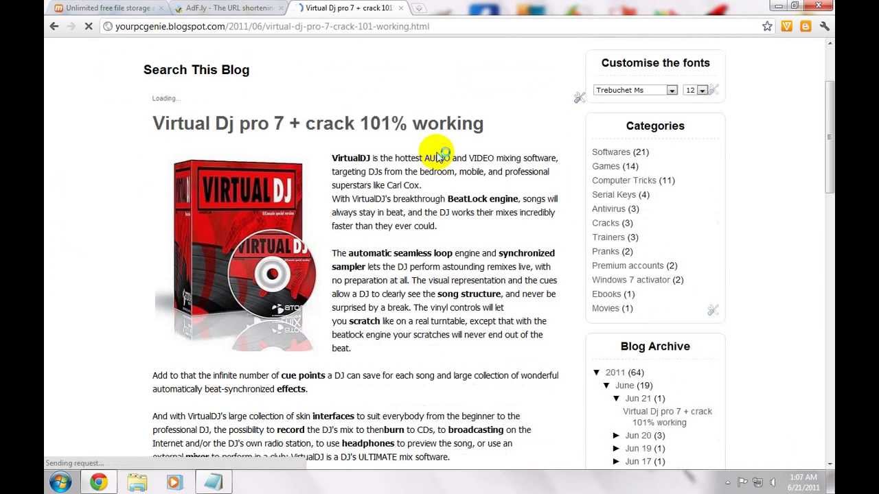Viewport: 879px width, 494px height.
Task: Bookmark this page with the star icon
Action: tap(767, 26)
